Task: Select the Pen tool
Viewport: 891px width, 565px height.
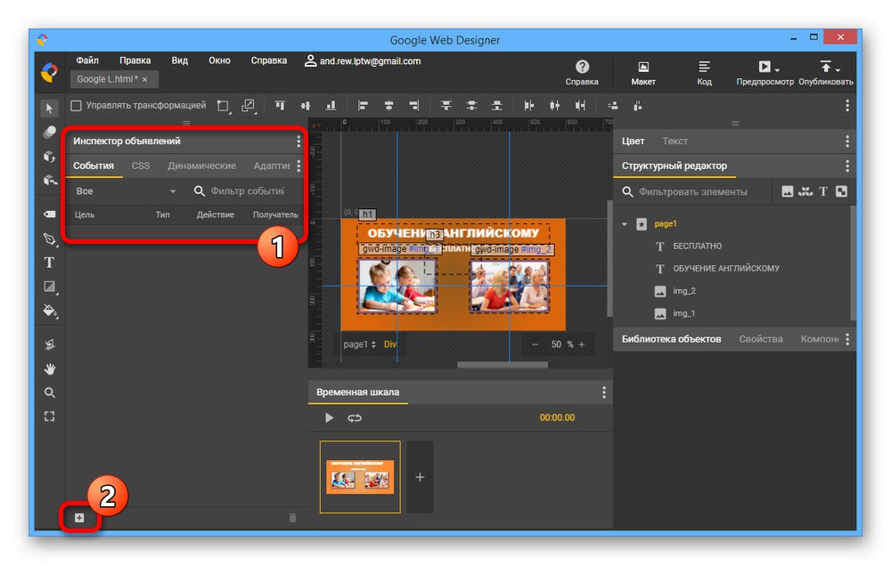Action: [50, 239]
